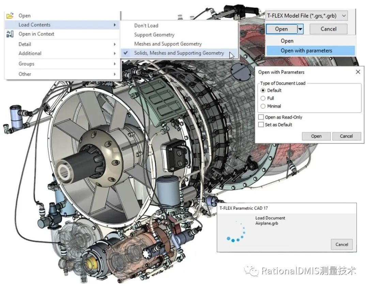Screen dimensions: 368x287
Task: Select Support Geometry menu entry
Action: (x=154, y=35)
